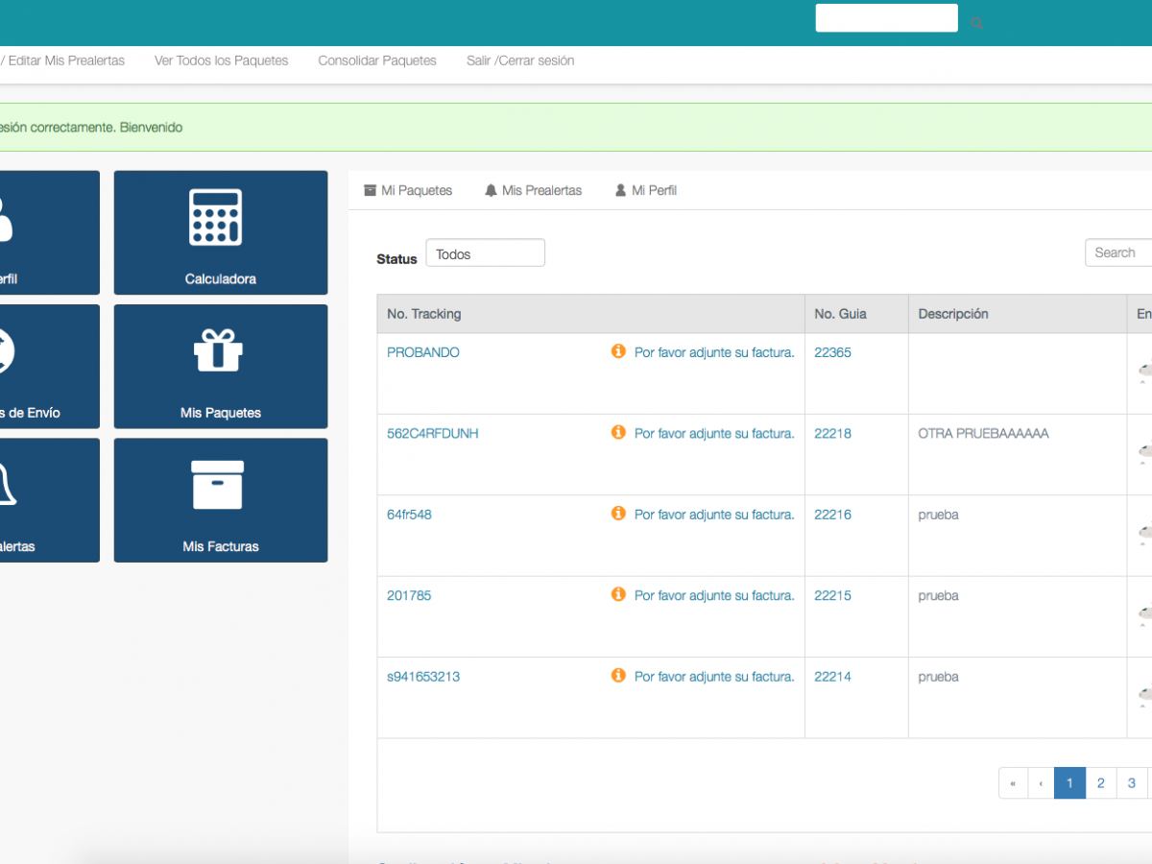
Task: Open guide number 22365 link
Action: pos(832,352)
